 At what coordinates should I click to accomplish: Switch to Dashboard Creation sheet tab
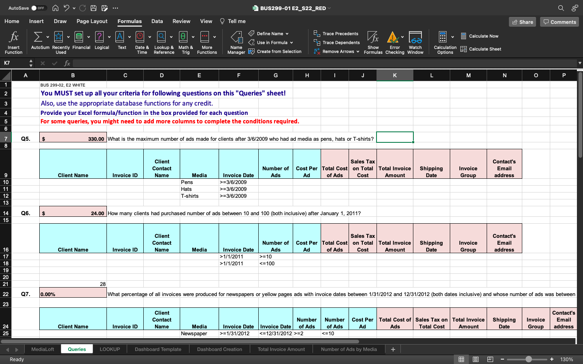(x=219, y=349)
